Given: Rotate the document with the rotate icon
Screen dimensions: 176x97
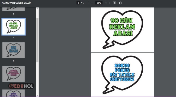Looking at the screenshot, I should click(120, 3).
